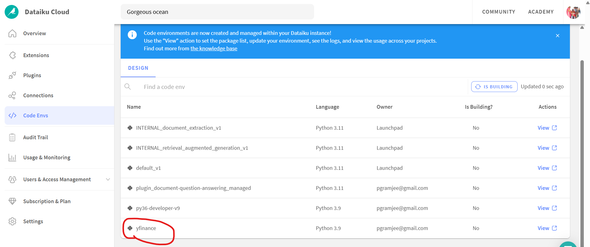Click the Code Envs brackets icon

pyautogui.click(x=12, y=115)
